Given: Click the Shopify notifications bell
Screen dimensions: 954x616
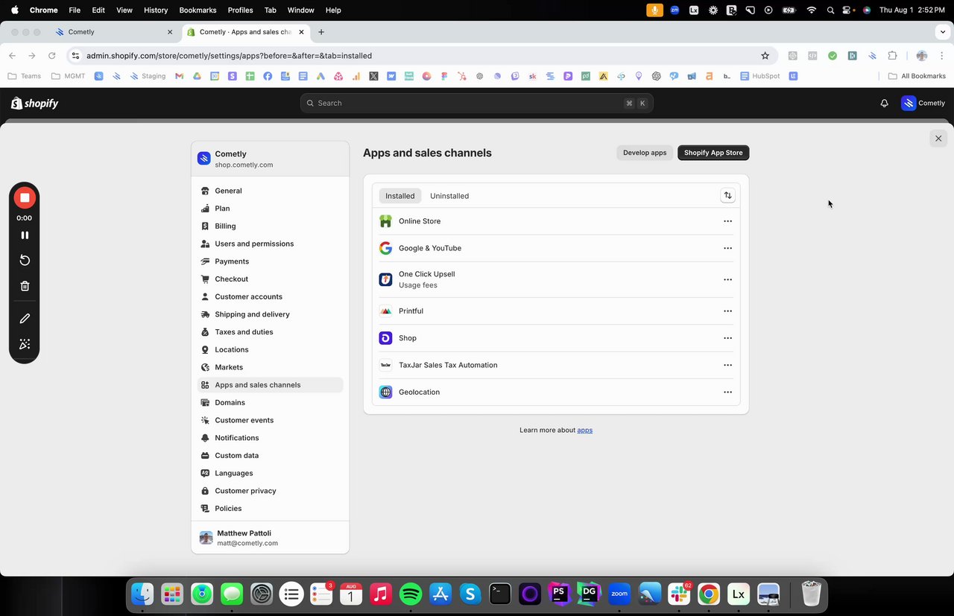Looking at the screenshot, I should point(884,104).
